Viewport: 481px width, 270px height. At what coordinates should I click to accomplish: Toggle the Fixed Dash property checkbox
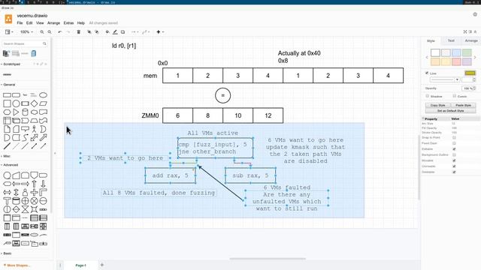click(454, 143)
